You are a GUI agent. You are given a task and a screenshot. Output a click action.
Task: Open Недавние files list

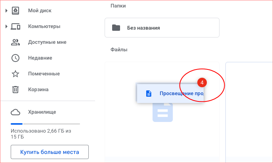[40, 58]
